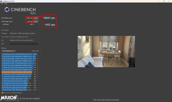
Task: Restore down the Cinebench window
Action: (164, 1)
